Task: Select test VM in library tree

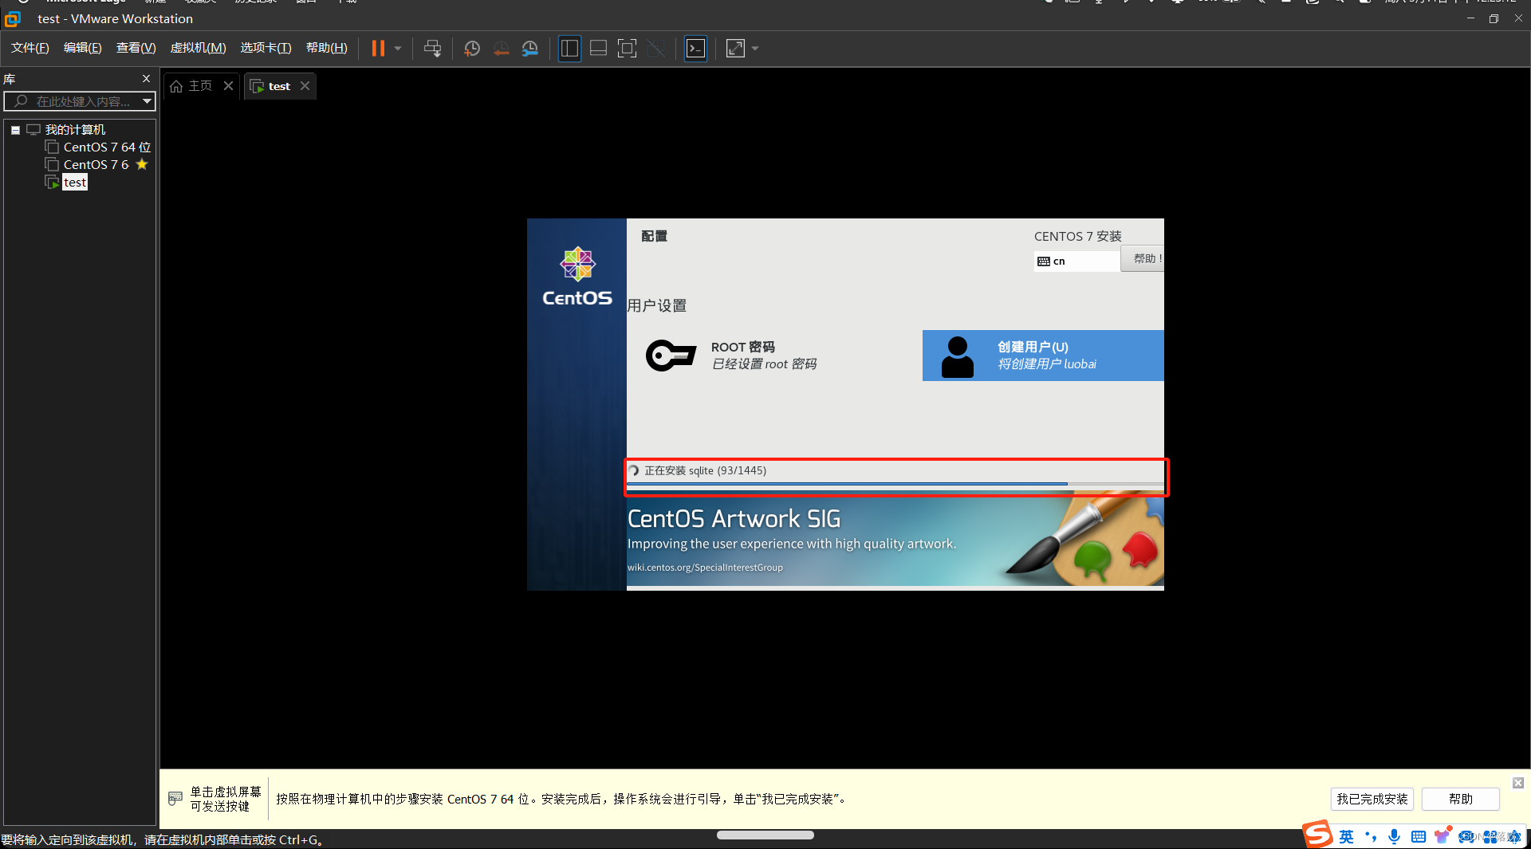Action: (75, 183)
